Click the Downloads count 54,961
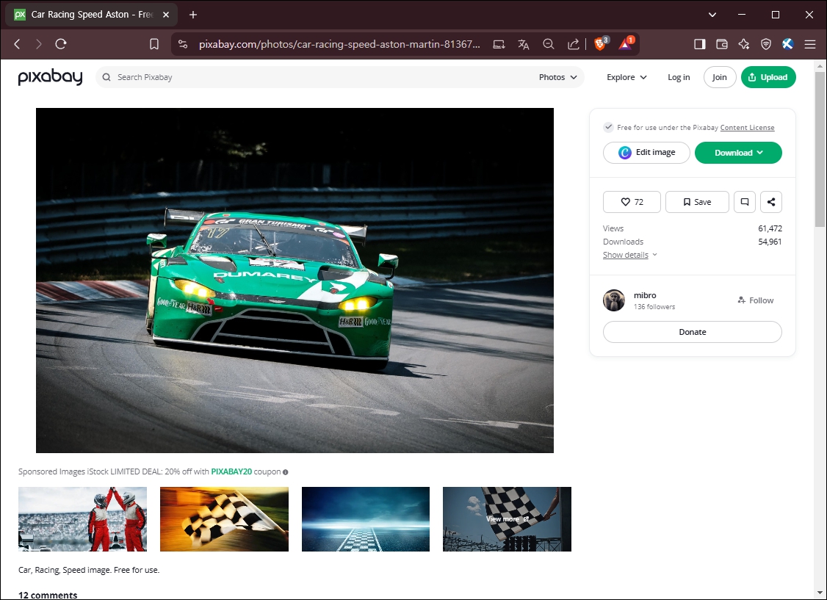 (770, 242)
